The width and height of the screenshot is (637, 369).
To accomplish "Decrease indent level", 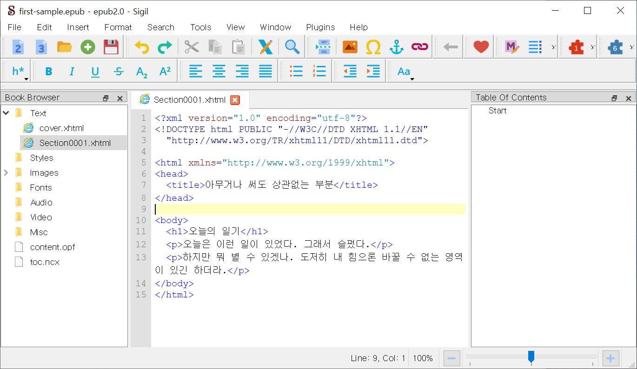I will (x=350, y=71).
